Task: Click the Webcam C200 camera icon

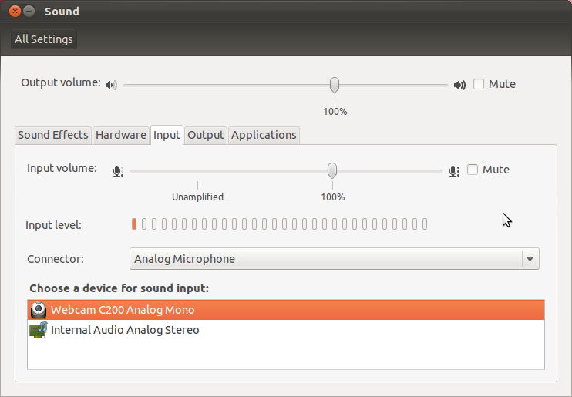Action: (x=38, y=310)
